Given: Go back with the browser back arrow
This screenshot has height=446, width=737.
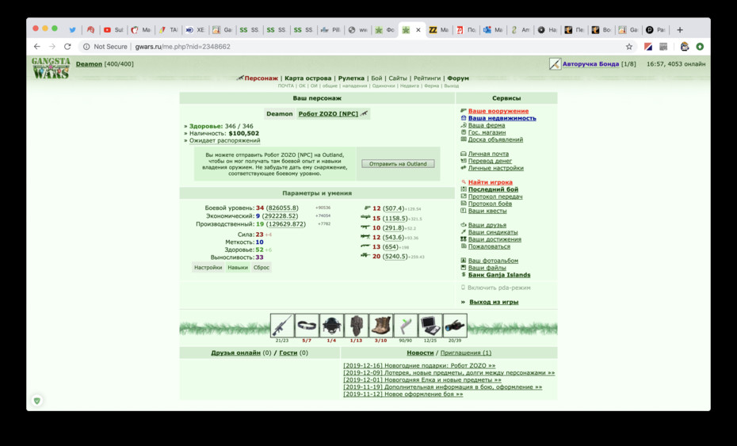Looking at the screenshot, I should [36, 47].
